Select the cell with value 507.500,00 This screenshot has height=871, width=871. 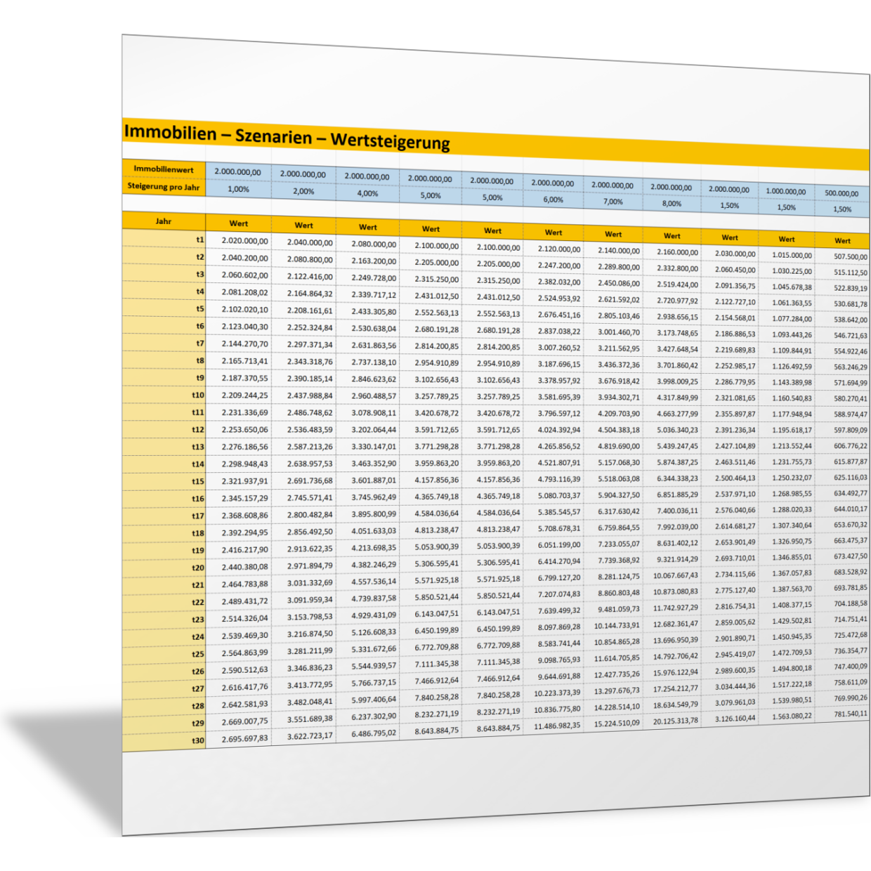click(850, 257)
